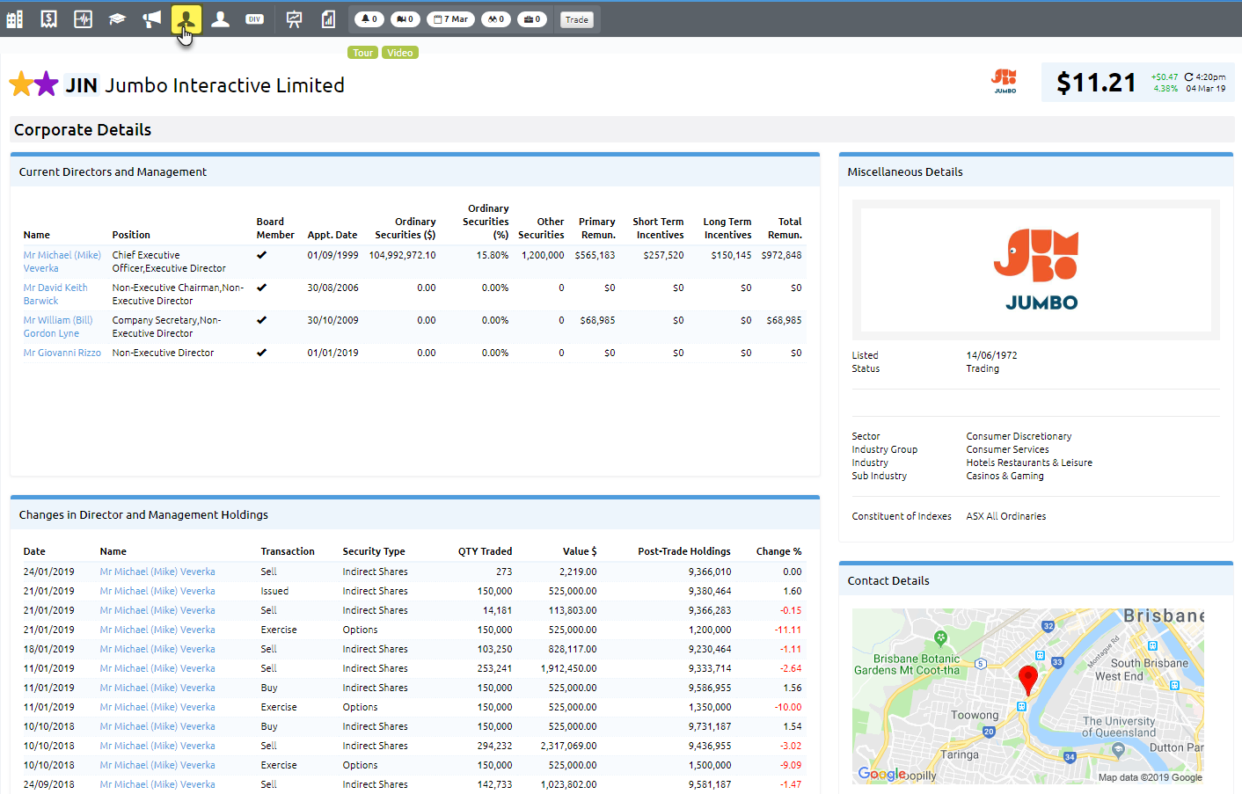Open Mr Michael (Mike) Veverka in the directors table
Screen dimensions: 1242x794
pos(62,261)
